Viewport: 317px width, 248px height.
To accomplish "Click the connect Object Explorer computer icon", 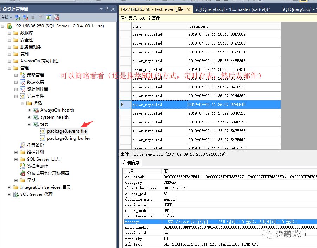I will point(18,18).
